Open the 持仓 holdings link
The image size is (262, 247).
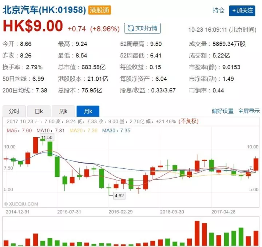[219, 10]
